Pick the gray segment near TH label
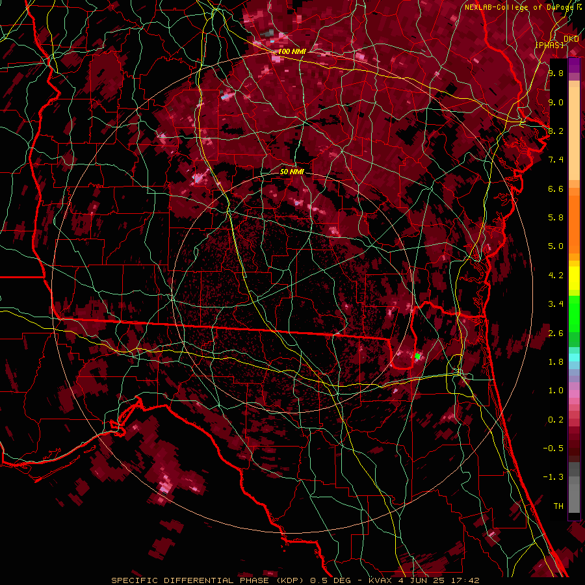 pos(574,499)
